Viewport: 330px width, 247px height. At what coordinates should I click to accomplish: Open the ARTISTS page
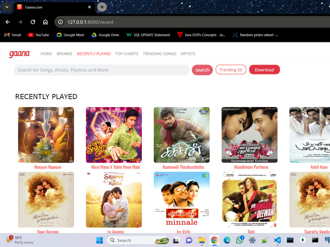(188, 54)
